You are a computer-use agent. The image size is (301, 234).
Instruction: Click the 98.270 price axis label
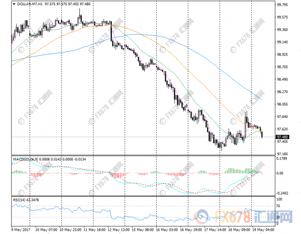click(282, 92)
